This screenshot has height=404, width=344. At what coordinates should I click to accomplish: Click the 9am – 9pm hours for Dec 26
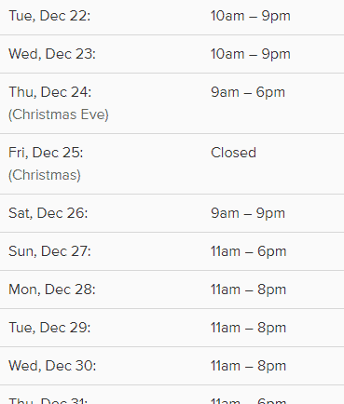(x=248, y=213)
